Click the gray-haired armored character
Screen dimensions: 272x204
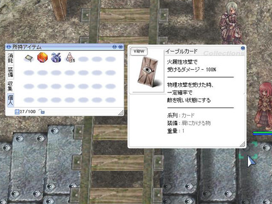point(231,24)
